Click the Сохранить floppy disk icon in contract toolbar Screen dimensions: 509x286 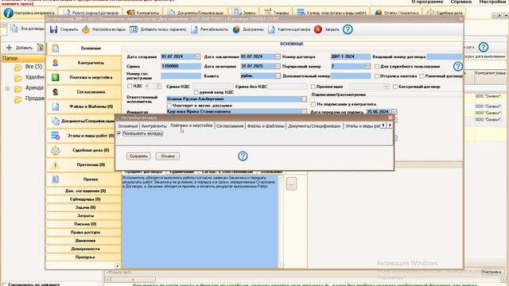53,29
